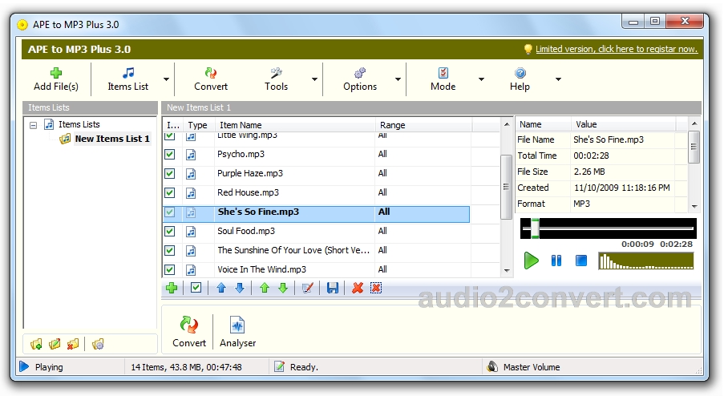Click the playback seek slider handle

[535, 228]
